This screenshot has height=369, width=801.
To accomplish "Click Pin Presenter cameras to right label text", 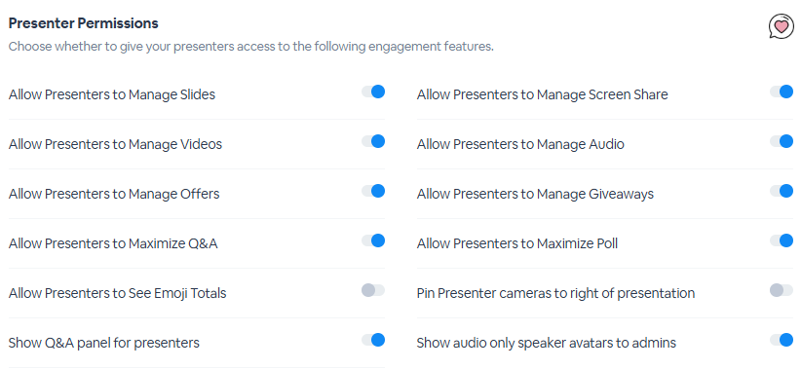I will (555, 293).
